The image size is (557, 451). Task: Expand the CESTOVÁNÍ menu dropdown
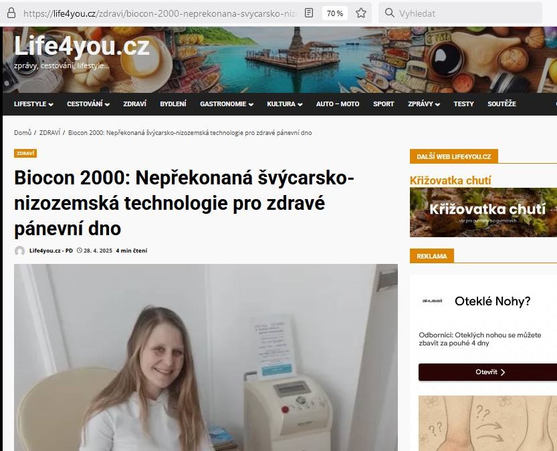tap(88, 104)
